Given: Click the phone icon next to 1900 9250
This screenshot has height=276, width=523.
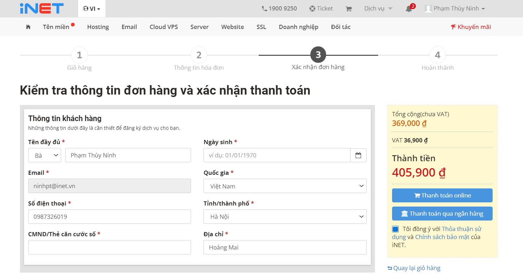Looking at the screenshot, I should coord(264,8).
